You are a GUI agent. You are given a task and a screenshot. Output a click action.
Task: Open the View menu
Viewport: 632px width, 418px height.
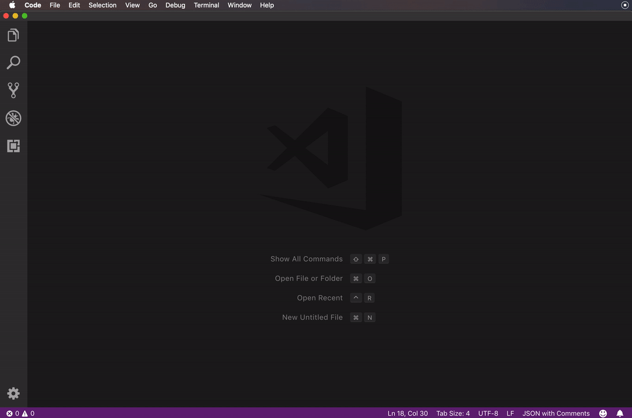(132, 5)
